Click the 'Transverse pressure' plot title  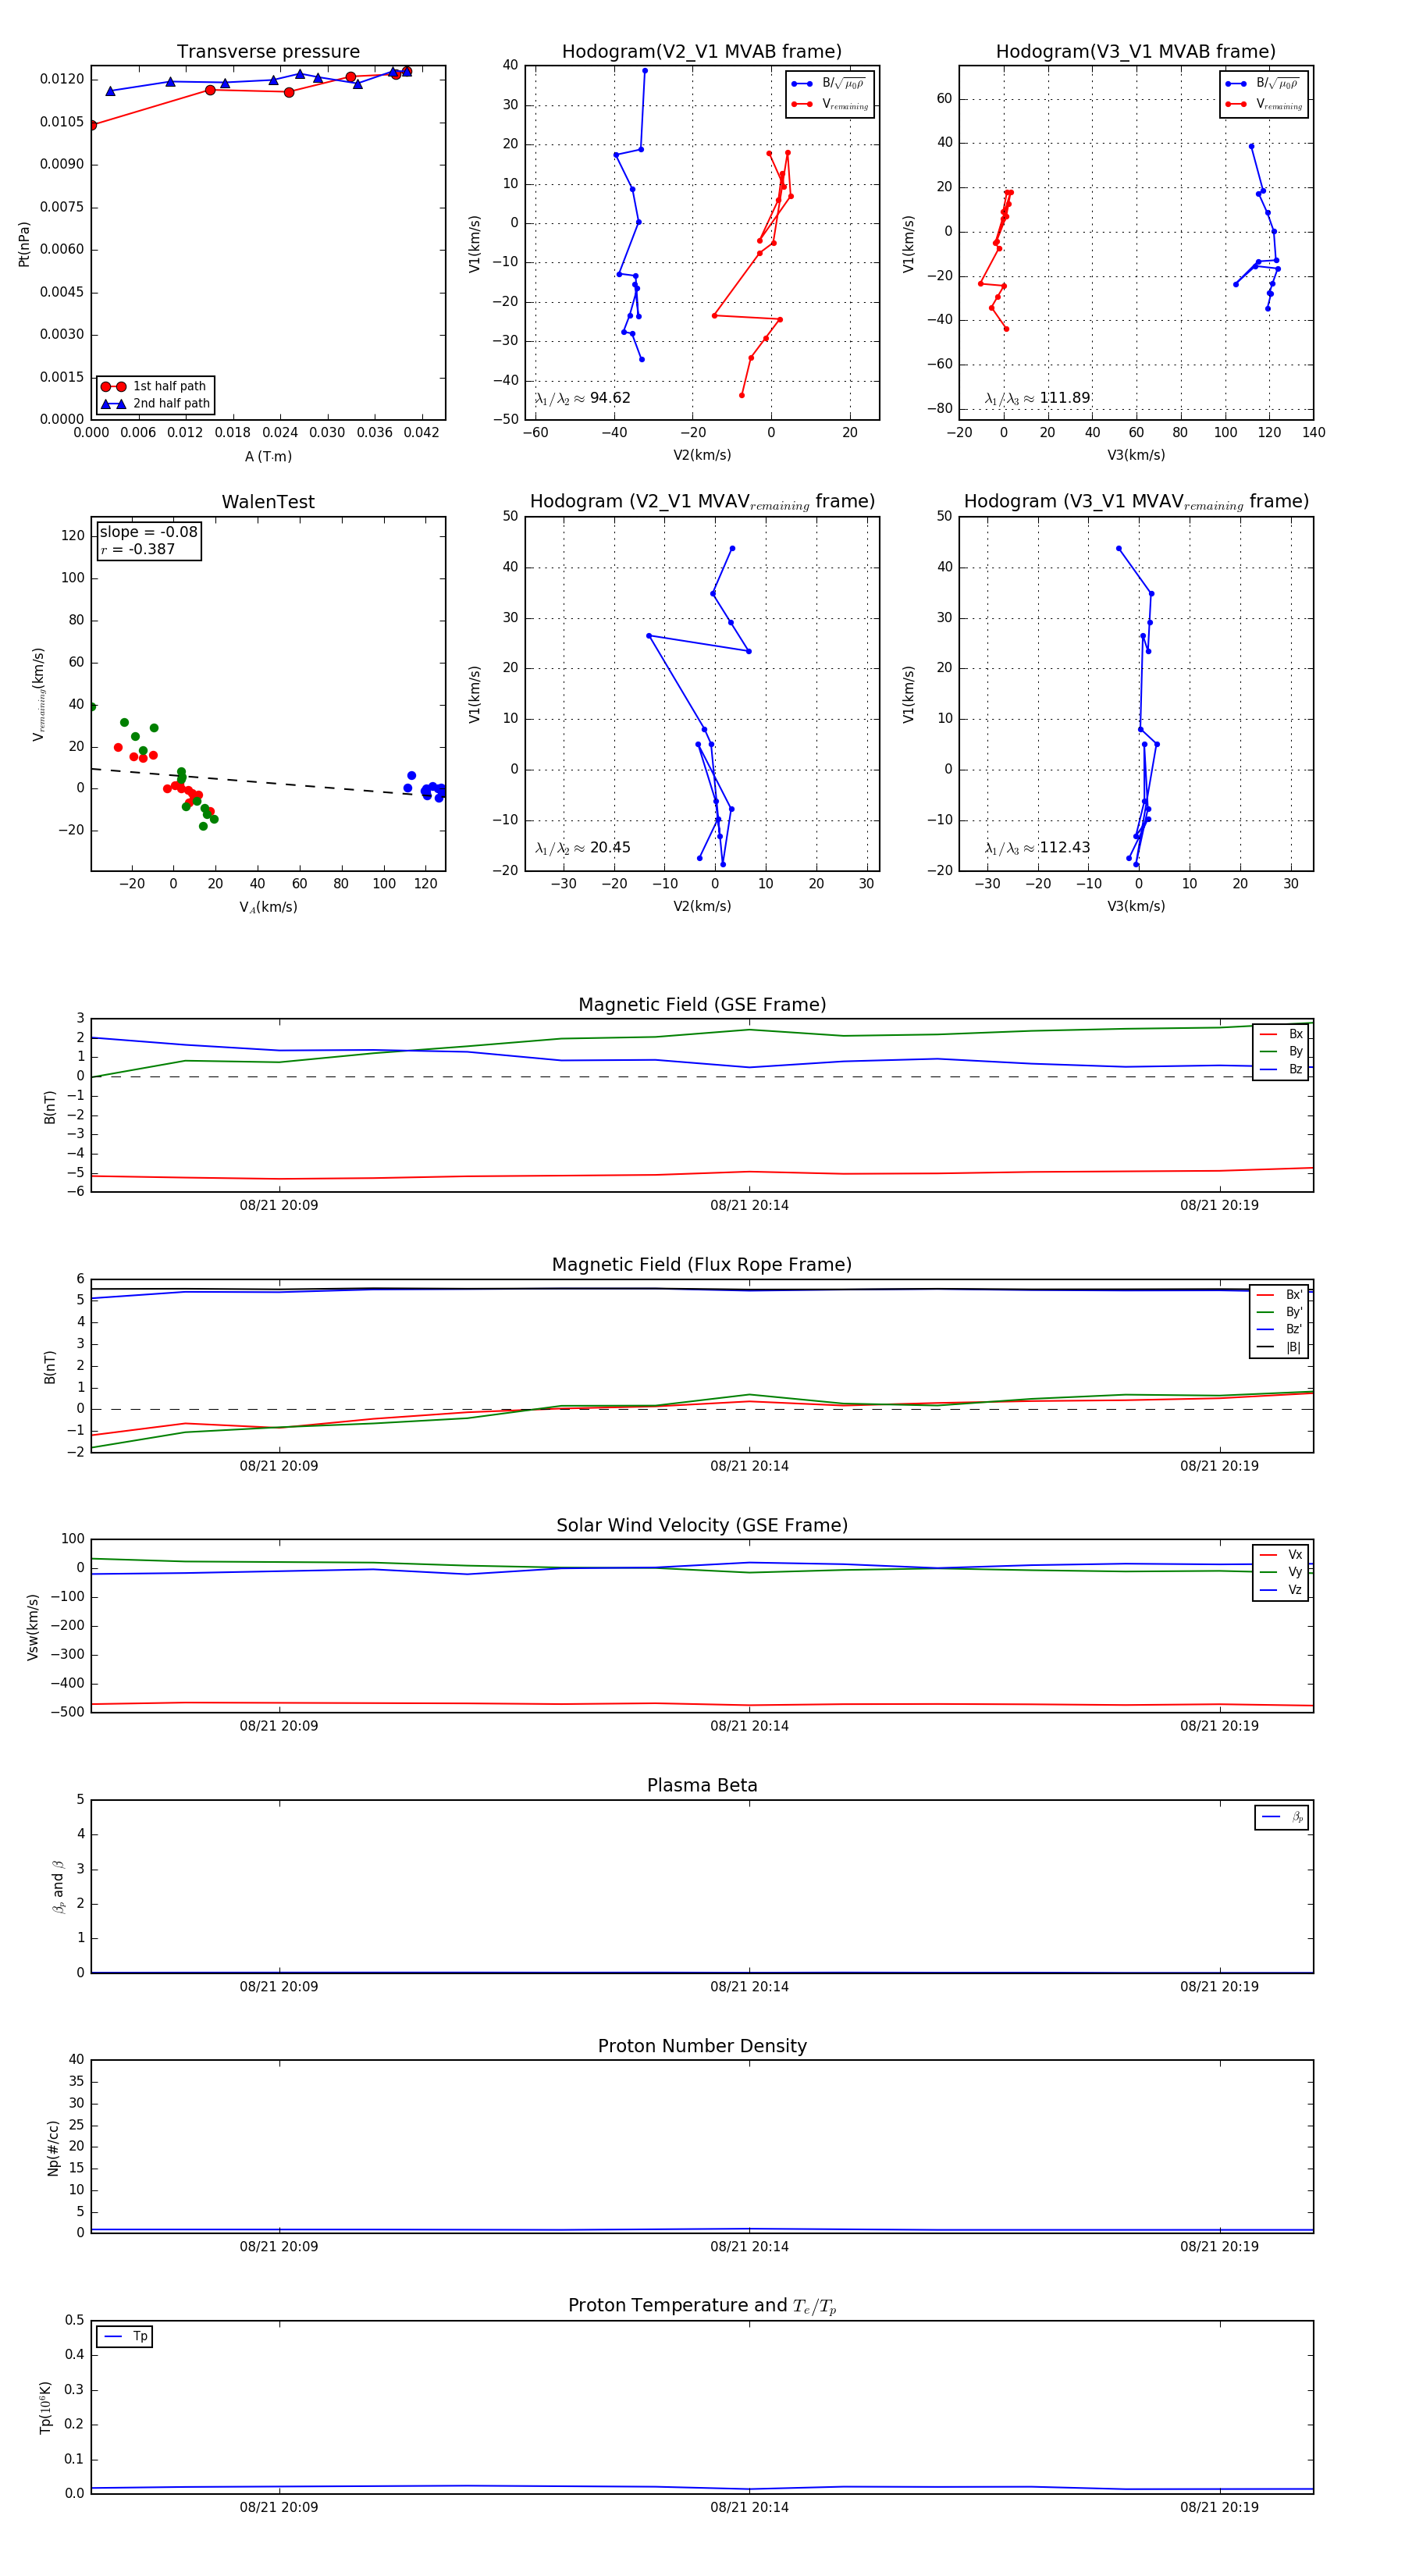coord(268,52)
